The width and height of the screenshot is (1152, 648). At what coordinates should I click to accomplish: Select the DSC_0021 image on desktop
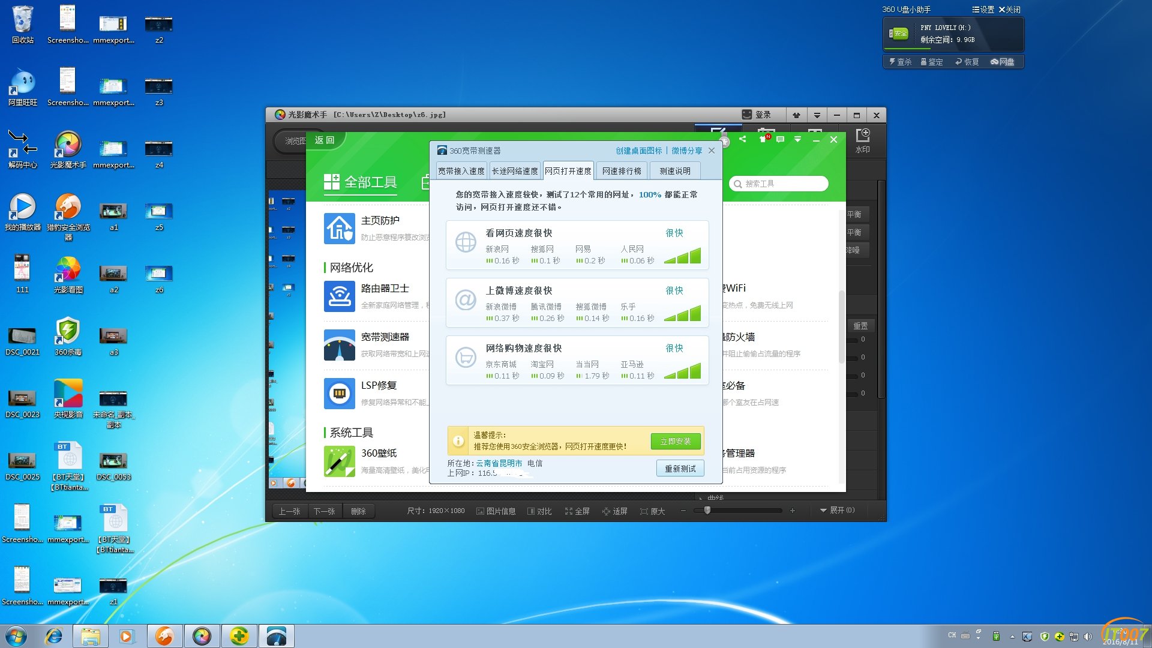23,341
